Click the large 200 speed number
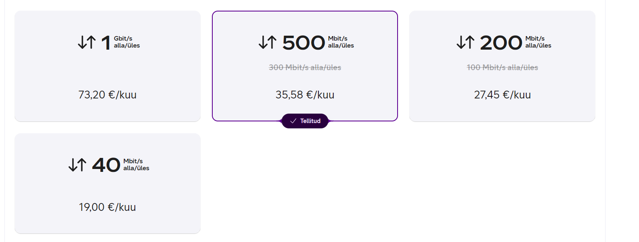 pos(501,43)
